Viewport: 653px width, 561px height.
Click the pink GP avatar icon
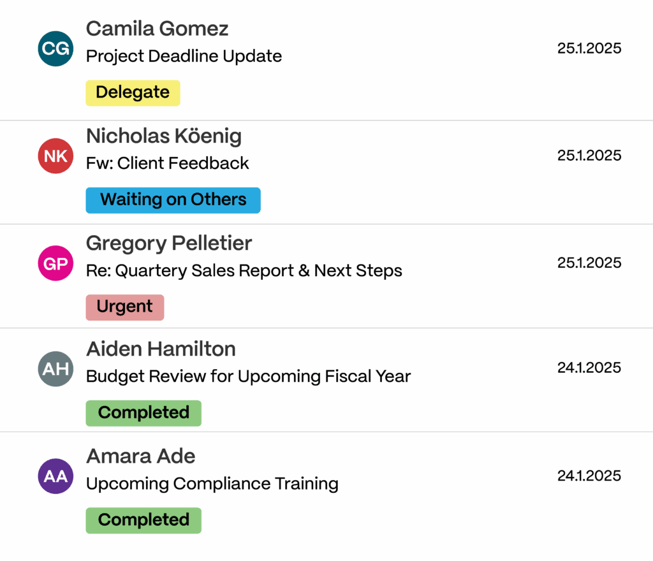[56, 263]
